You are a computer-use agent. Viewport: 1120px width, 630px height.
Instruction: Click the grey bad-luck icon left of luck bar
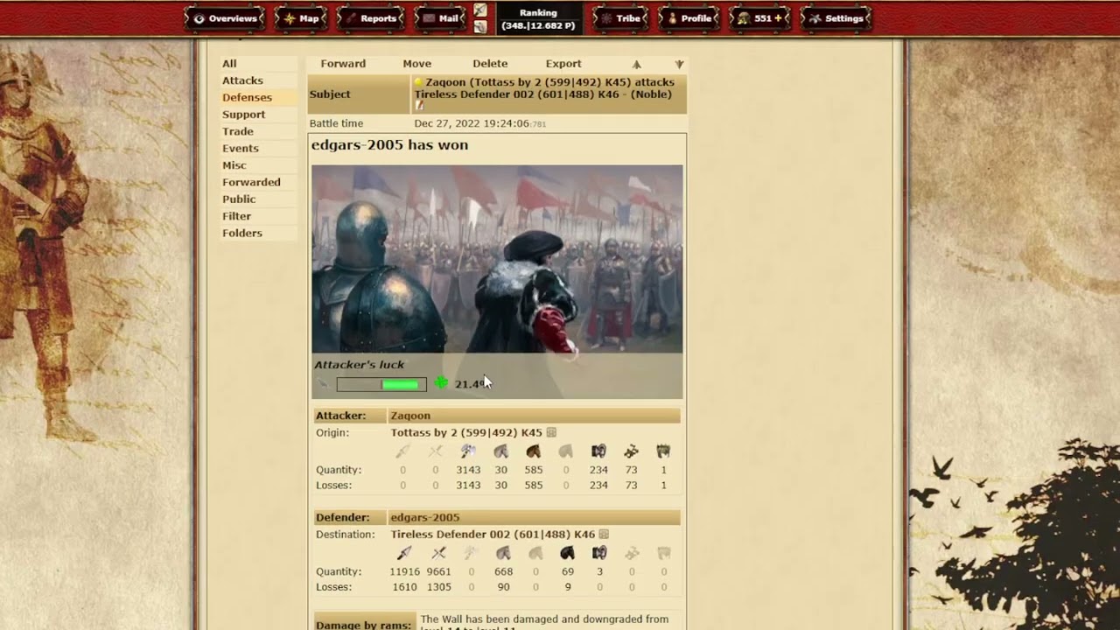pos(323,384)
